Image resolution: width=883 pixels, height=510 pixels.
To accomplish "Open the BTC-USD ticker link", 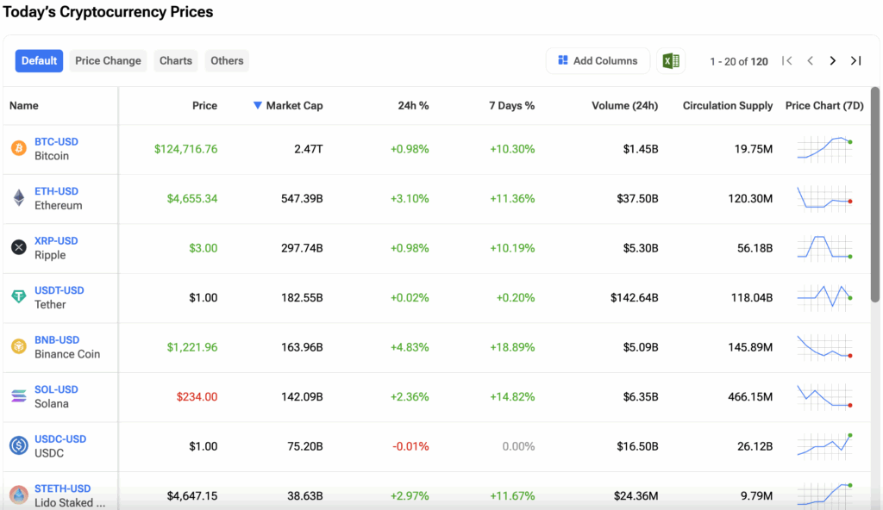I will [x=56, y=142].
